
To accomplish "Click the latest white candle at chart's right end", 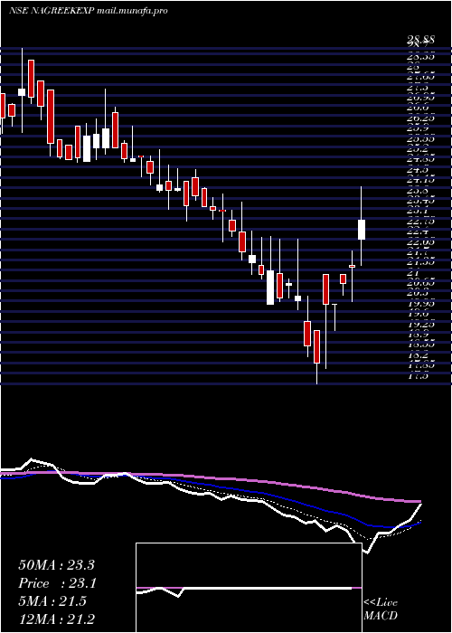I will point(362,230).
